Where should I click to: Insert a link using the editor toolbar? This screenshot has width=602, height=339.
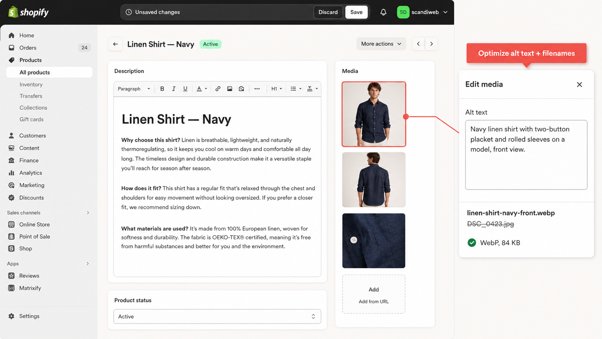point(218,89)
